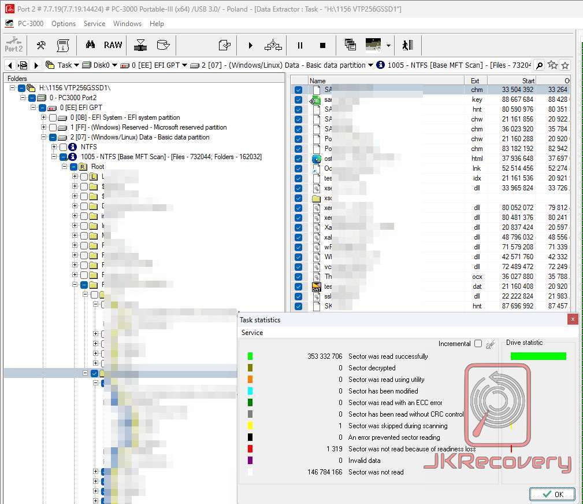Screen dimensions: 583x504
Task: Click the OK button in Task statistics
Action: tap(552, 494)
